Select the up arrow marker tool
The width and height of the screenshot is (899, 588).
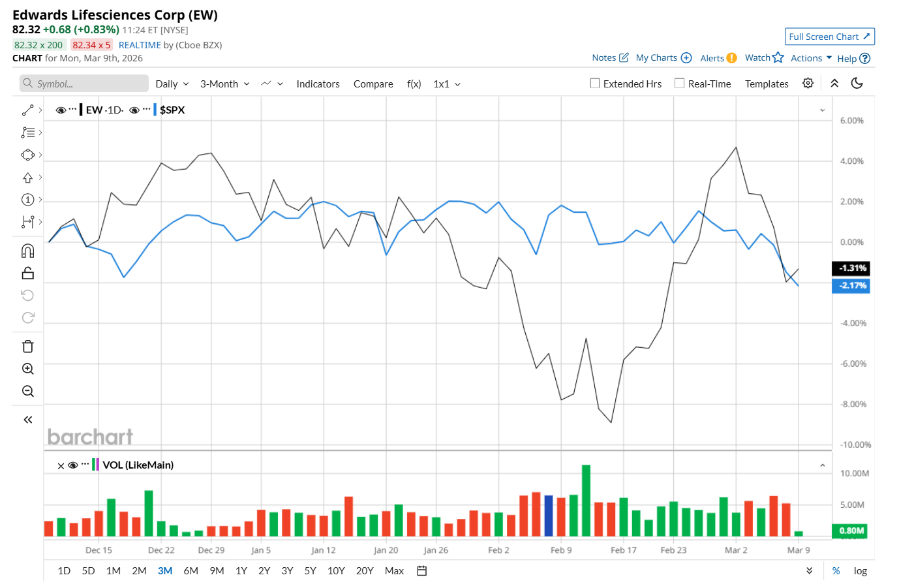coord(27,178)
